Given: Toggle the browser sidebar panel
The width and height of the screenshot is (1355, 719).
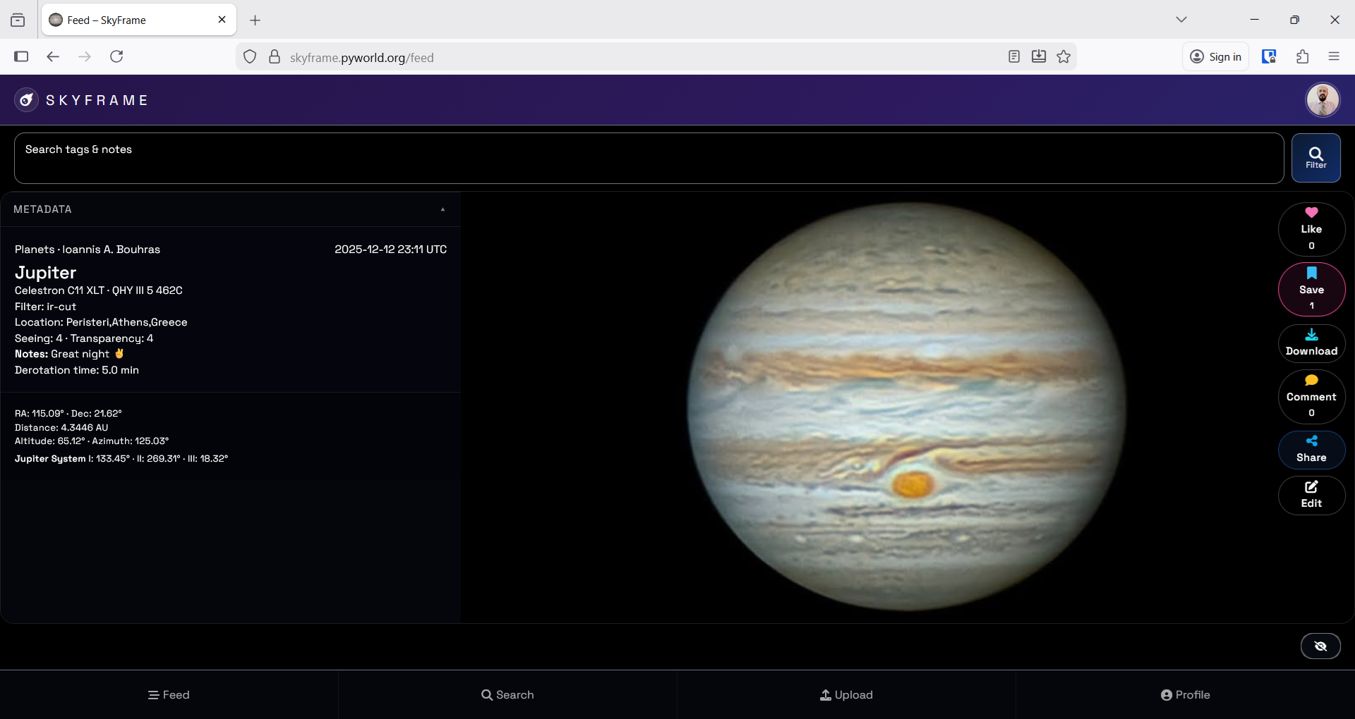Looking at the screenshot, I should point(21,56).
